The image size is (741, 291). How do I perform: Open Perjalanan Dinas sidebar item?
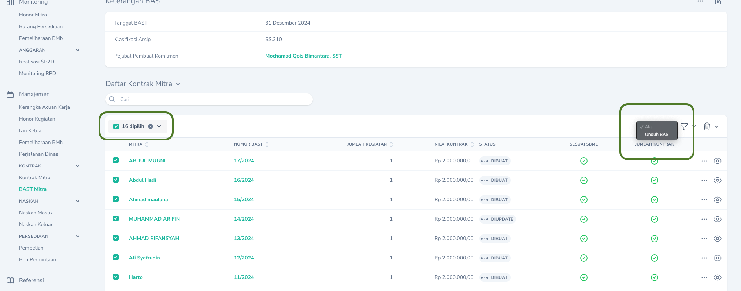point(38,154)
